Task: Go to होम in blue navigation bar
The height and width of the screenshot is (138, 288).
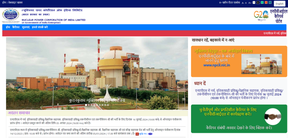Action: 8,27
